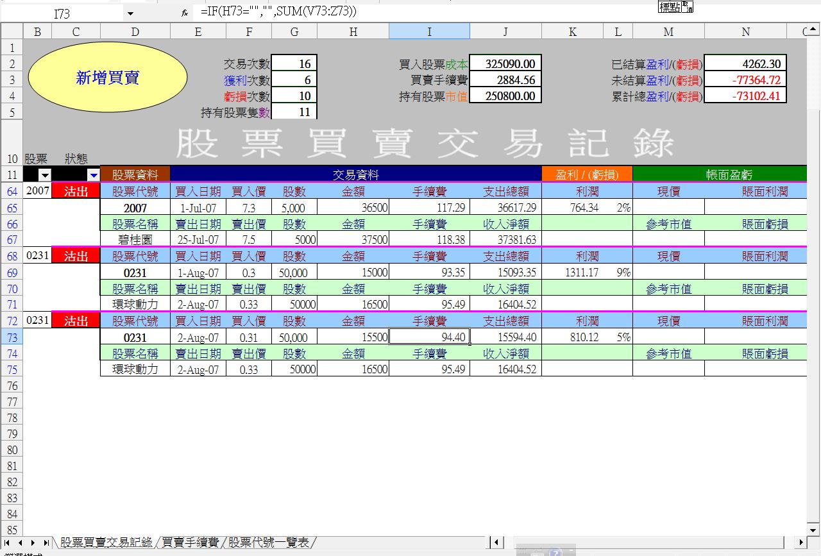Image resolution: width=821 pixels, height=556 pixels.
Task: Select selected fee cell 94.40
Action: [x=429, y=337]
